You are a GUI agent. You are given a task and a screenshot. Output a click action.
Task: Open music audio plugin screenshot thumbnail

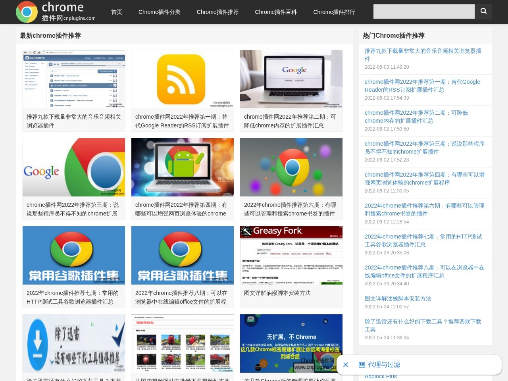click(74, 79)
